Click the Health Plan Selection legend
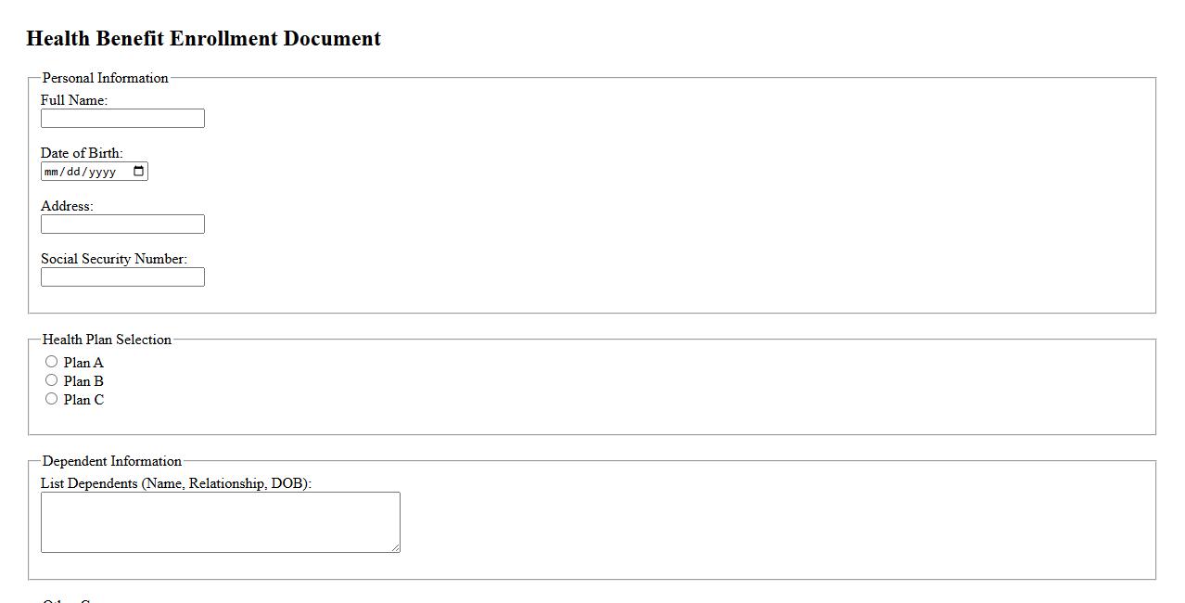1185x603 pixels. click(107, 340)
